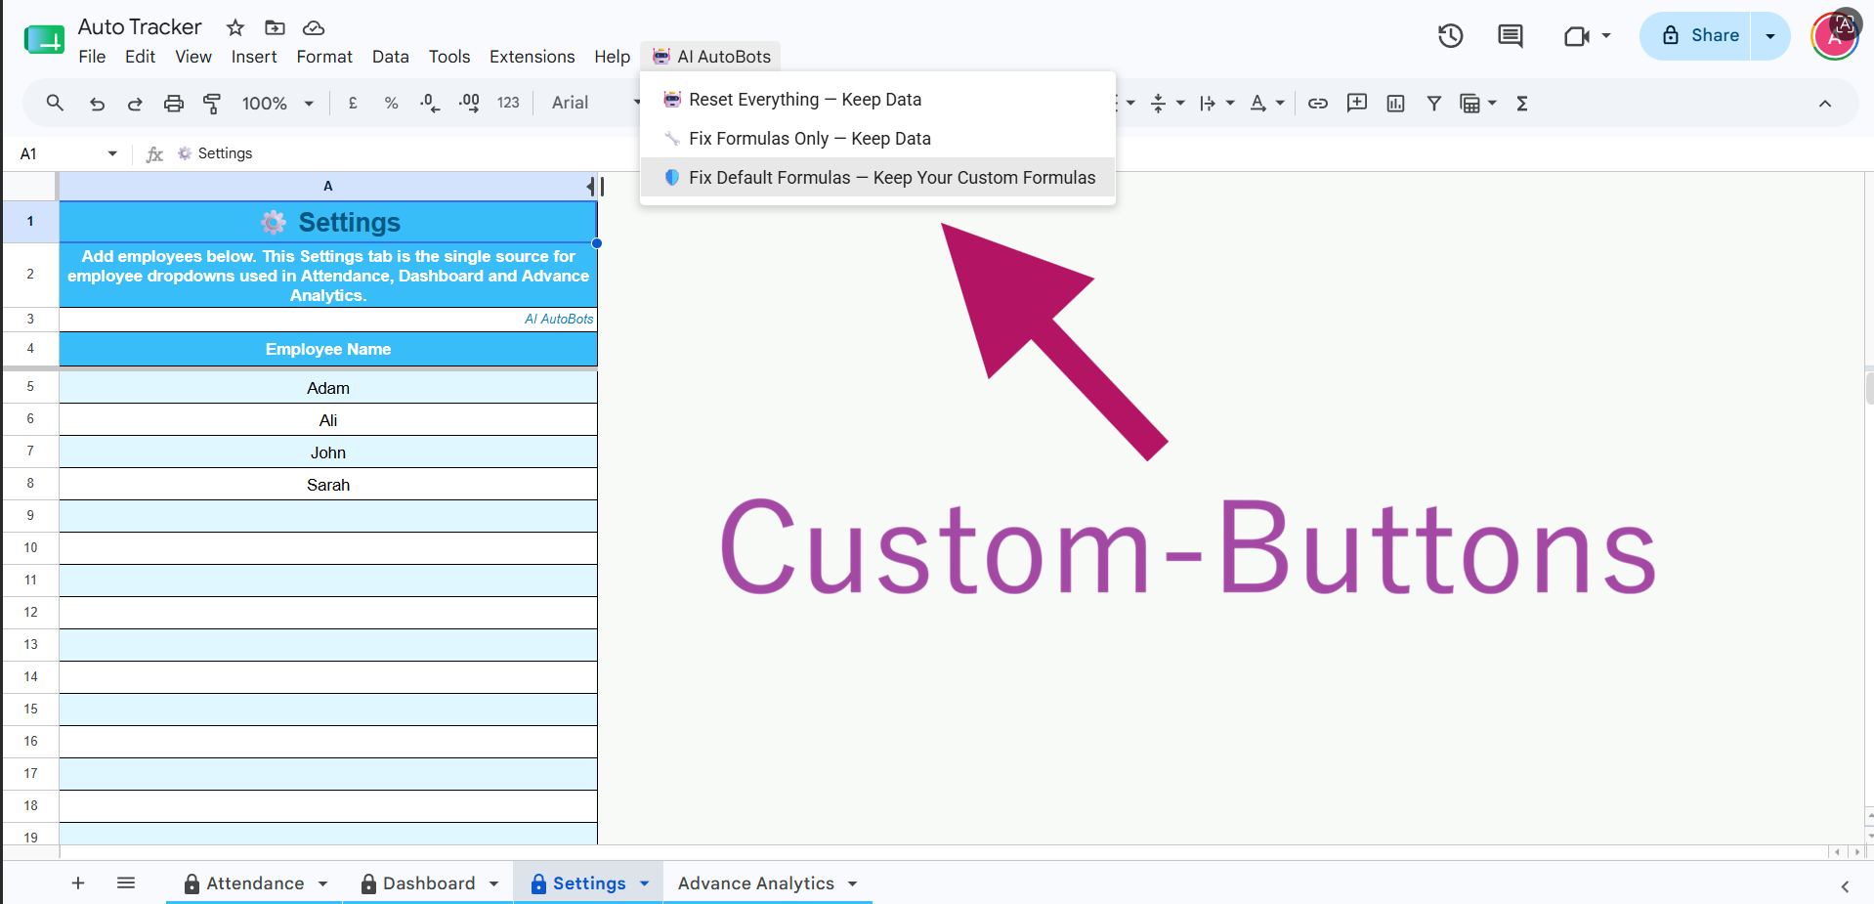This screenshot has width=1874, height=904.
Task: Create a filter icon
Action: click(x=1433, y=103)
